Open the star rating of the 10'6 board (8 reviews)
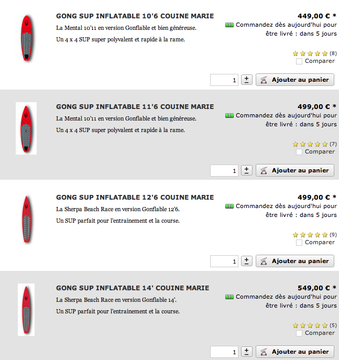The height and width of the screenshot is (360, 339). (310, 53)
